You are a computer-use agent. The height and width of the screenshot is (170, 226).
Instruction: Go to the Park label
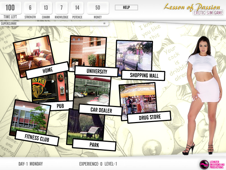tap(94, 145)
